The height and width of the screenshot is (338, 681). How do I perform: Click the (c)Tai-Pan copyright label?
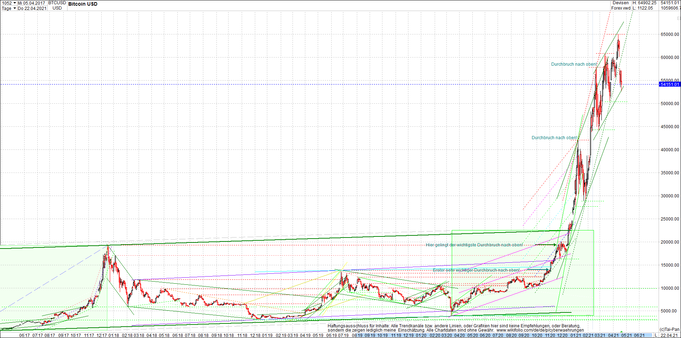pos(670,329)
